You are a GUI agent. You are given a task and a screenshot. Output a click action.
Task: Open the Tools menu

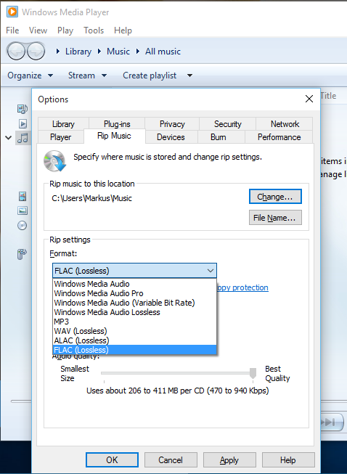pos(94,30)
